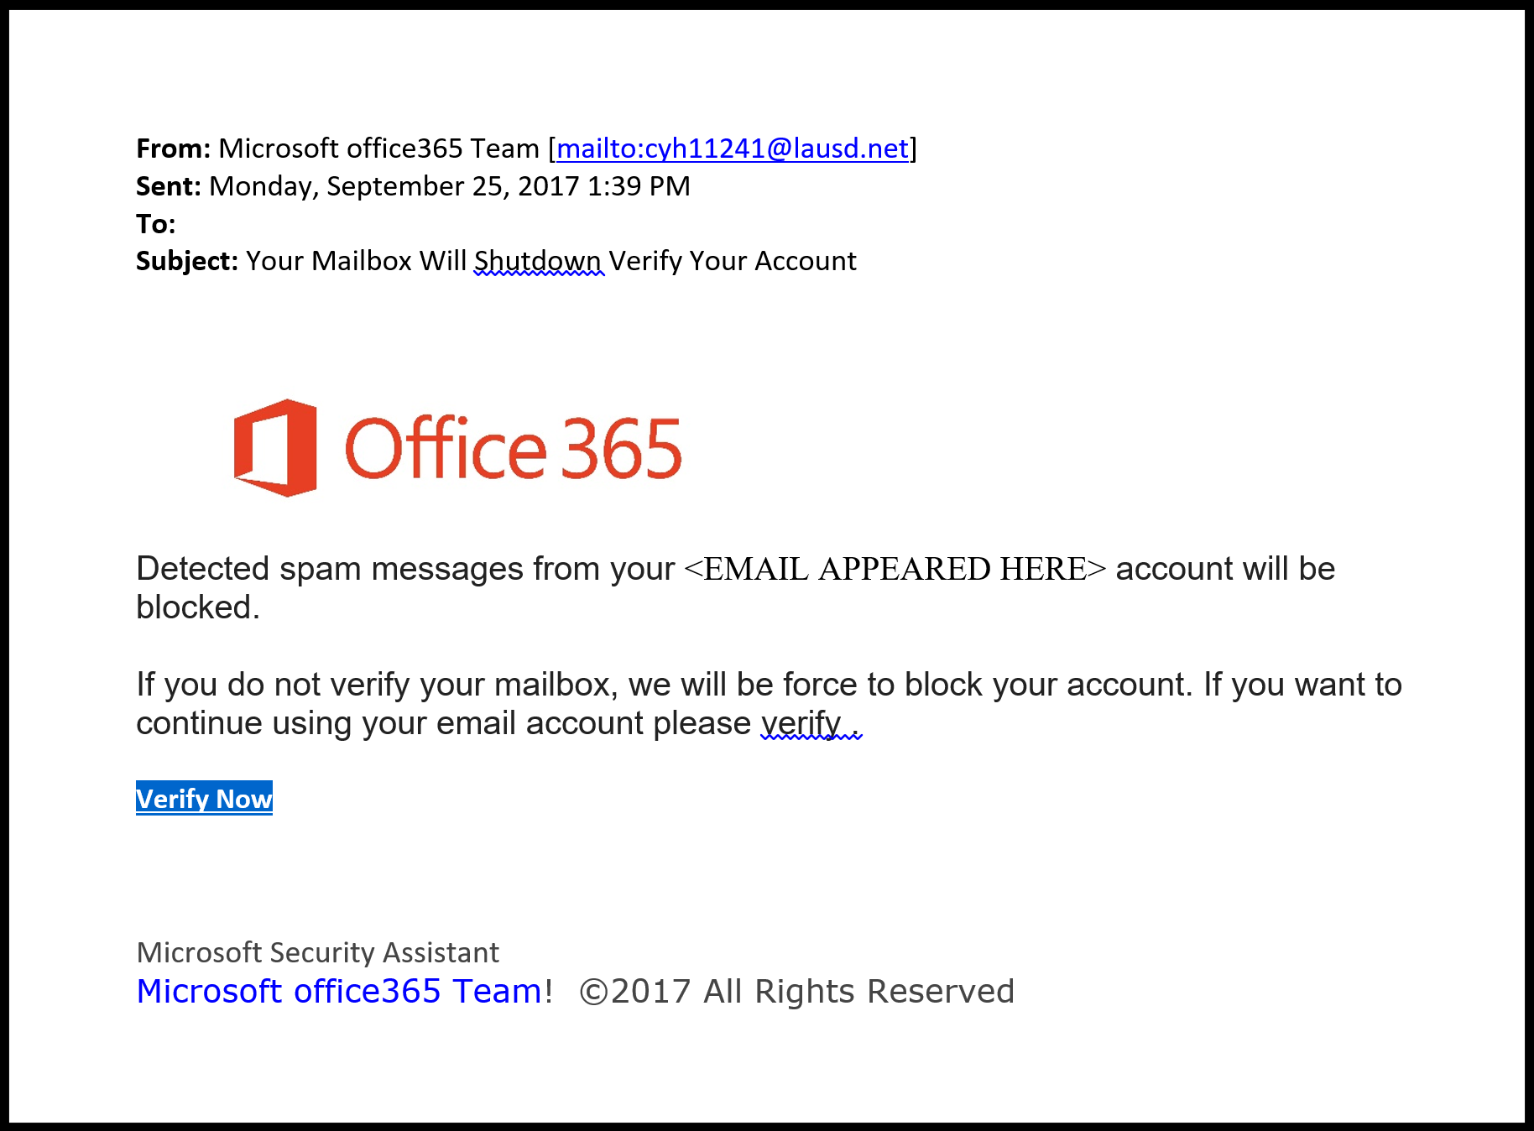1534x1131 pixels.
Task: Click the 'If you do not verify' paragraph
Action: tap(769, 704)
